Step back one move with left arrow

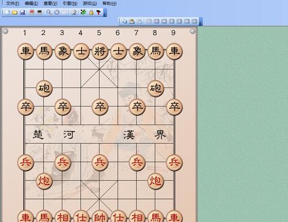(x=172, y=21)
